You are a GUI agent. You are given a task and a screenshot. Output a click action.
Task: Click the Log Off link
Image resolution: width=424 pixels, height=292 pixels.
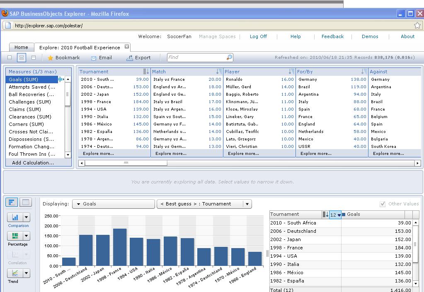click(258, 36)
